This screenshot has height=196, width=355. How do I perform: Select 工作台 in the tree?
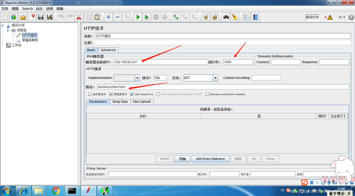[x=16, y=45]
